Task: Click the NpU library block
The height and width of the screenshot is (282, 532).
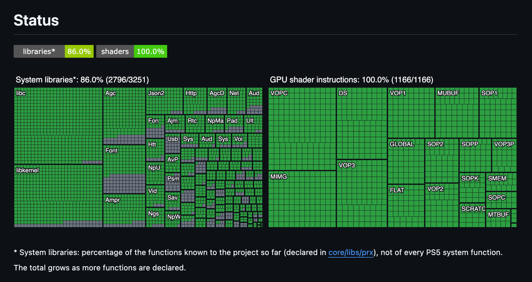Action: click(155, 173)
